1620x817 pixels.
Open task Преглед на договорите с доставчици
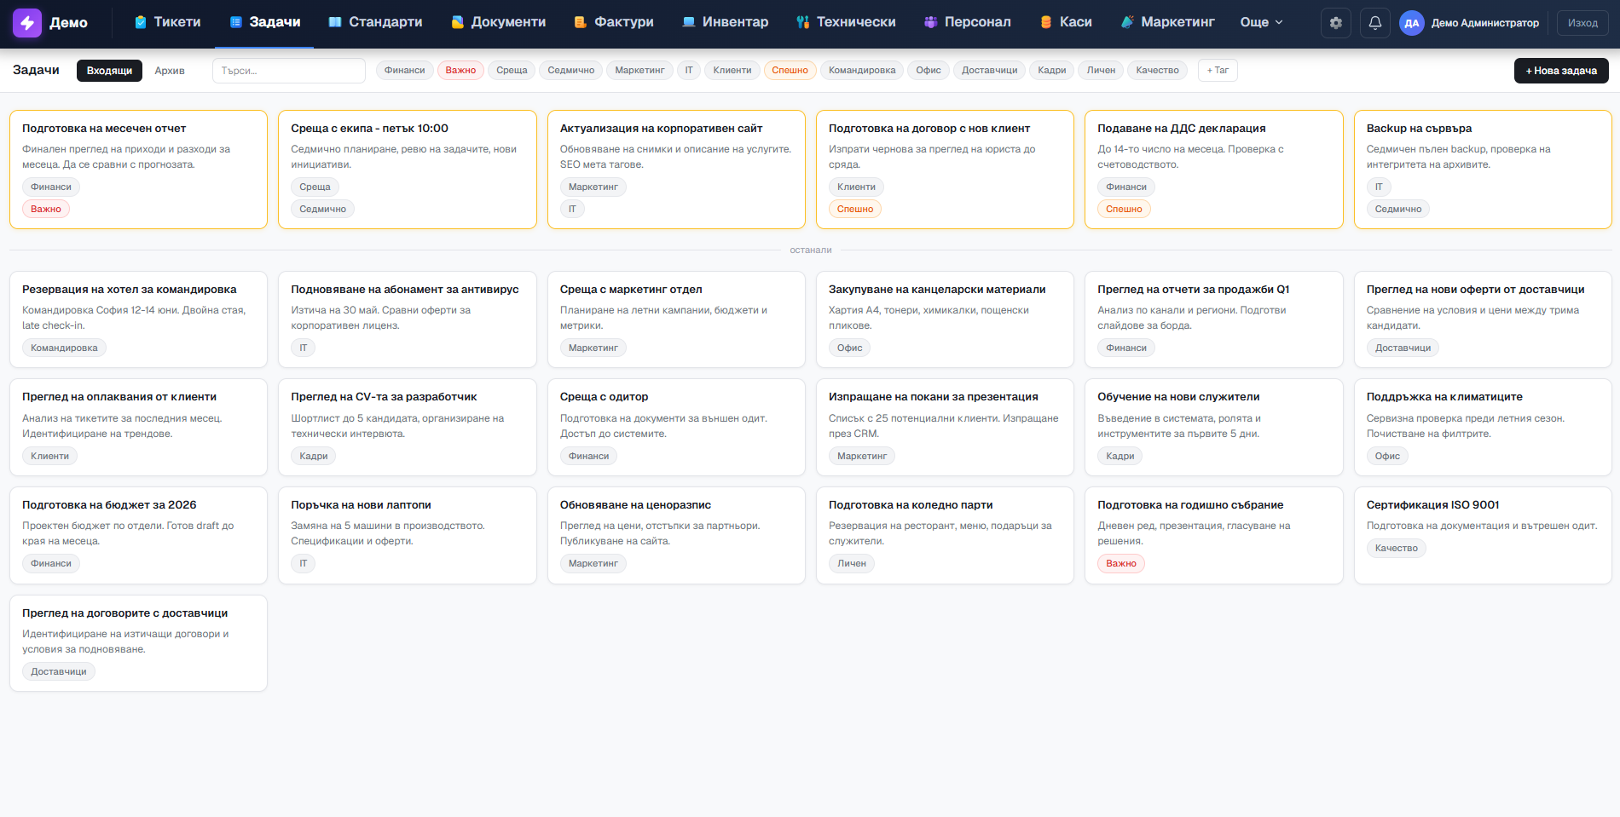tap(138, 643)
